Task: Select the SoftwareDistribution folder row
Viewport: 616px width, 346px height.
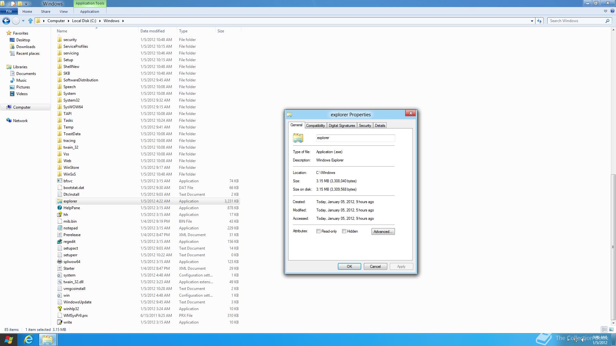Action: 148,80
